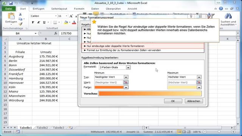Click the fill color bucket icon
The width and height of the screenshot is (242, 136).
(x=66, y=23)
